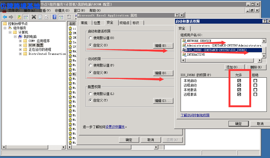
Task: Select the 控制台根节点 folder icon
Action: 5,24
